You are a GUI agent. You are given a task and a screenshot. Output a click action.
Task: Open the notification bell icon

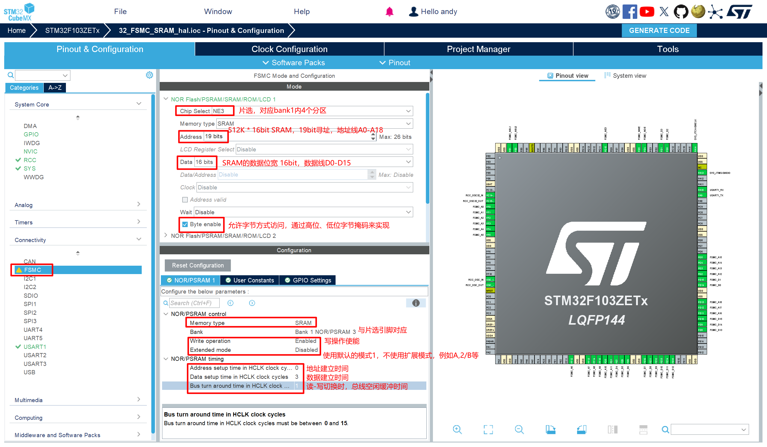point(389,12)
